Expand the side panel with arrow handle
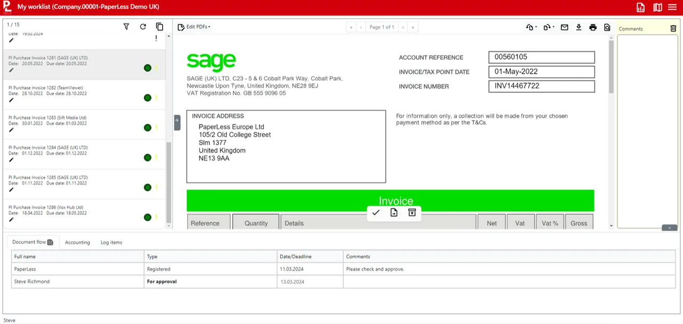This screenshot has width=683, height=324. pyautogui.click(x=177, y=122)
